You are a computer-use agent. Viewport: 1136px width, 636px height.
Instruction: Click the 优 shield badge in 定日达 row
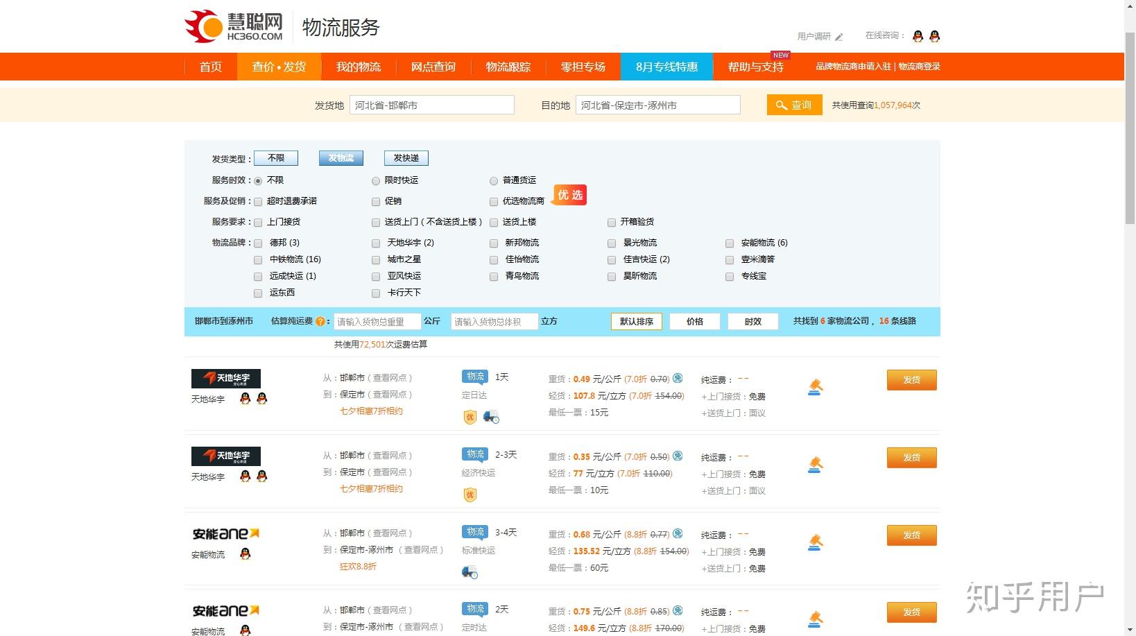pyautogui.click(x=470, y=417)
